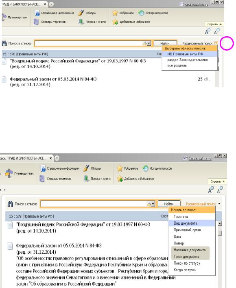Image resolution: width=236 pixels, height=288 pixels.
Task: Click Добавить в Избранное in the upper window
Action: 131,22
